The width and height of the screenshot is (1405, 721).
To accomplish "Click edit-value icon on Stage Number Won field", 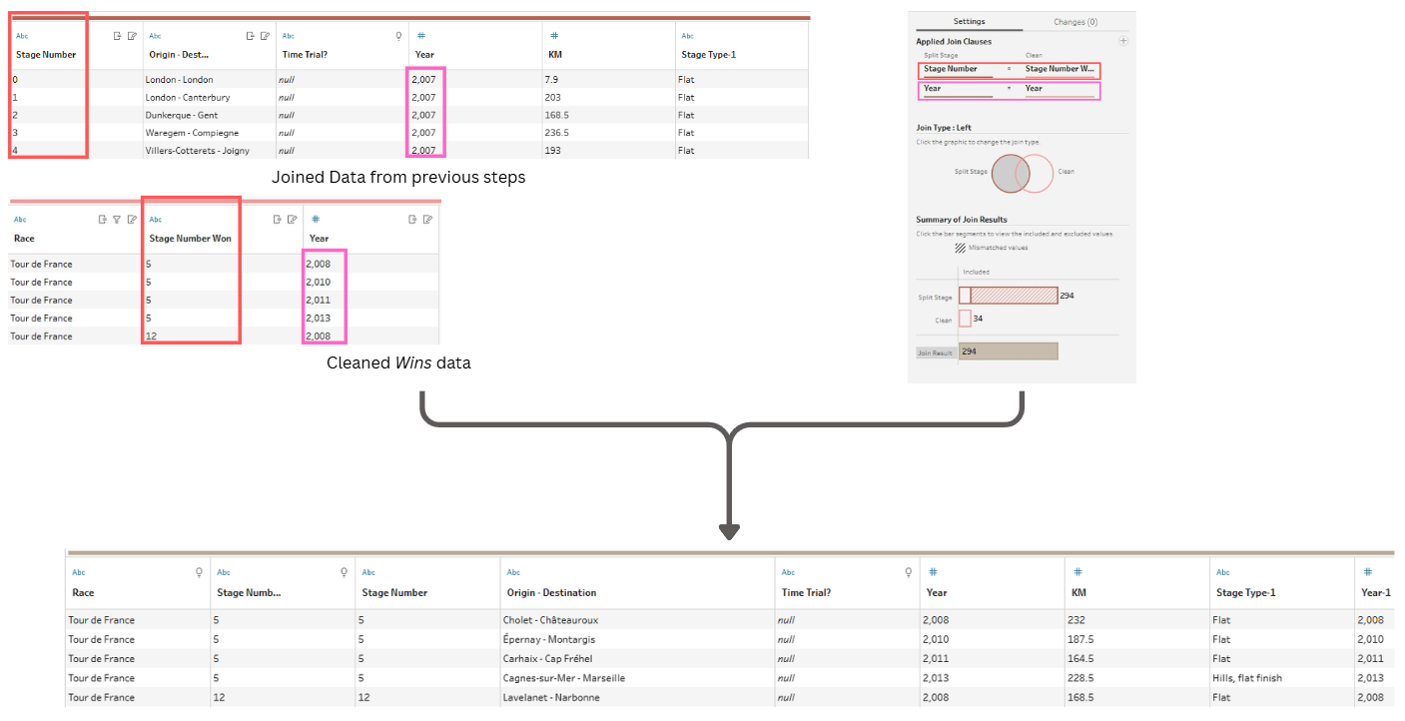I will point(292,220).
